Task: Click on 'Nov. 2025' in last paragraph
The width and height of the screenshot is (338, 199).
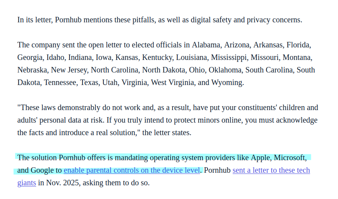Action: (62, 183)
